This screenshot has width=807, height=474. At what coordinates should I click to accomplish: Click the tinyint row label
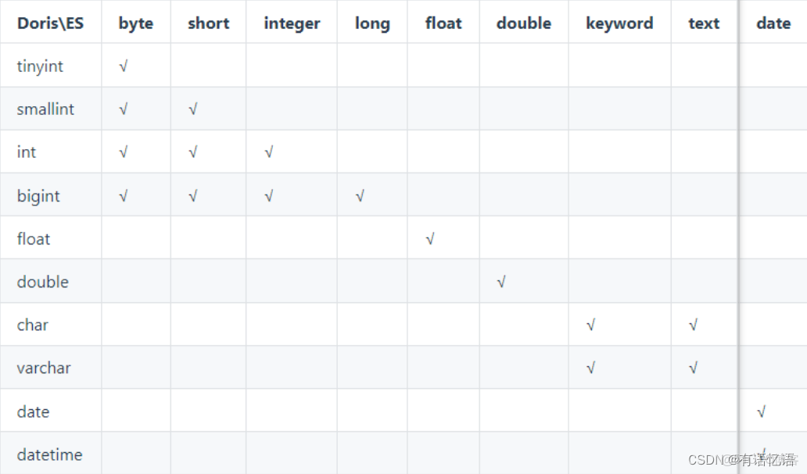tap(40, 66)
